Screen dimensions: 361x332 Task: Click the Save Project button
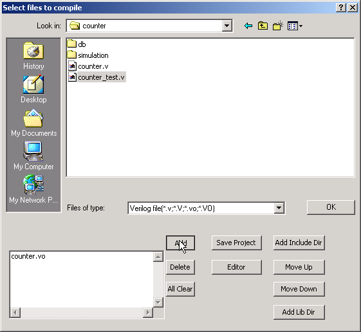click(x=236, y=243)
